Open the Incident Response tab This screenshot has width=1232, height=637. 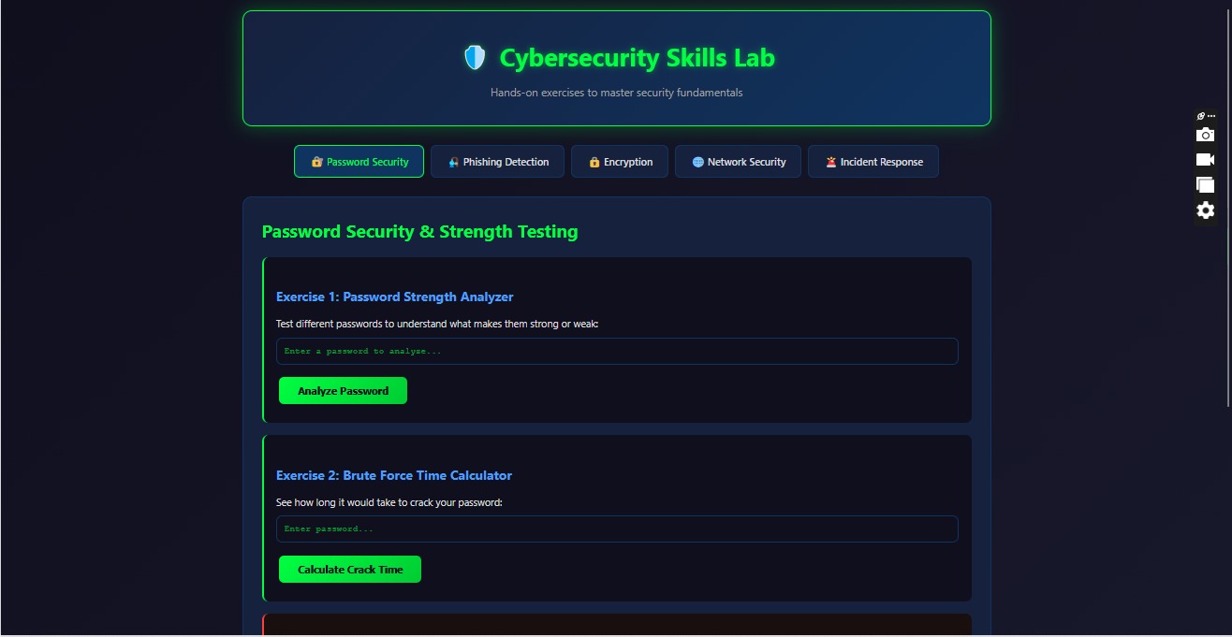point(873,162)
